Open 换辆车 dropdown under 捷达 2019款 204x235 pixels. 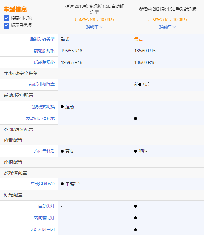tap(94, 27)
